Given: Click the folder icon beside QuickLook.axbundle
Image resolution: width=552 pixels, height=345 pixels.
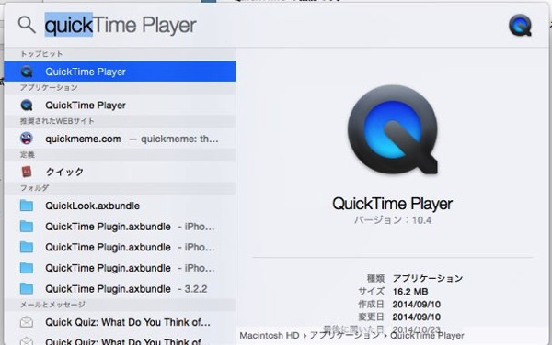Looking at the screenshot, I should pos(27,206).
